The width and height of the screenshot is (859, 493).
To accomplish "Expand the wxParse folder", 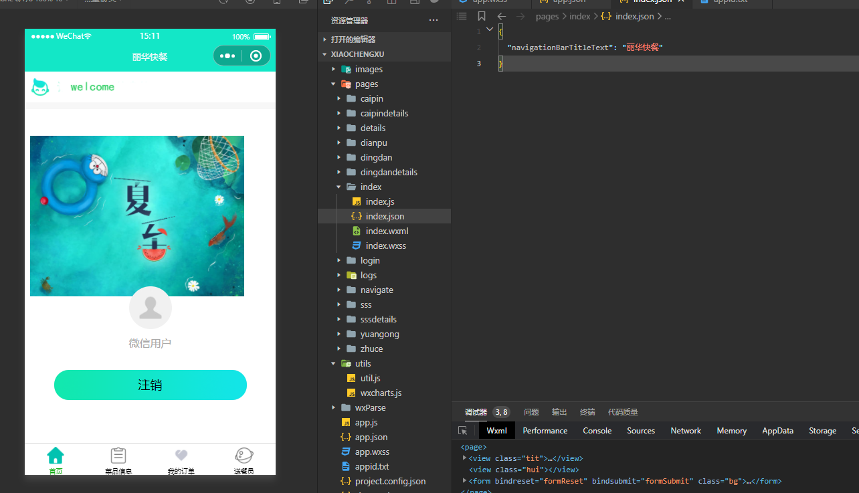I will 334,407.
